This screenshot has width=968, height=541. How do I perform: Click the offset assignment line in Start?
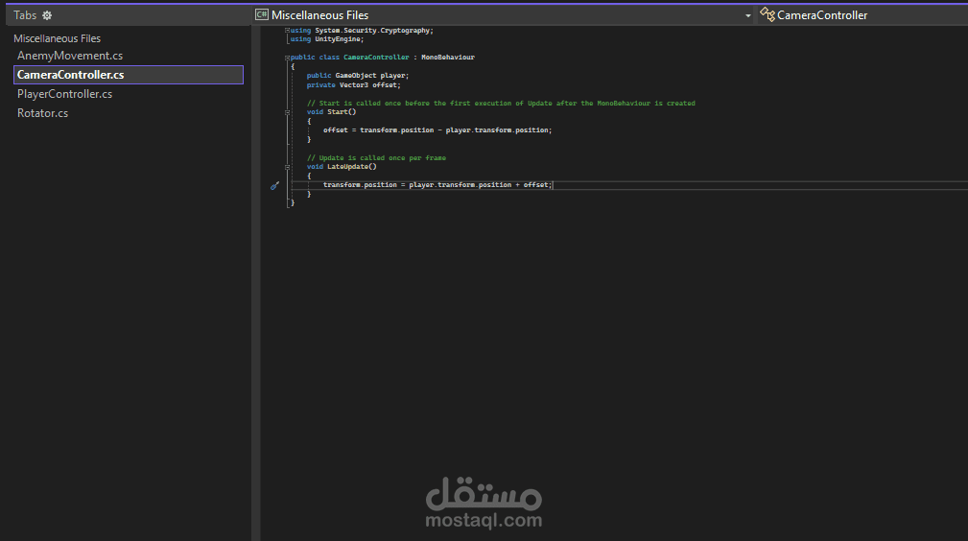[x=437, y=130]
